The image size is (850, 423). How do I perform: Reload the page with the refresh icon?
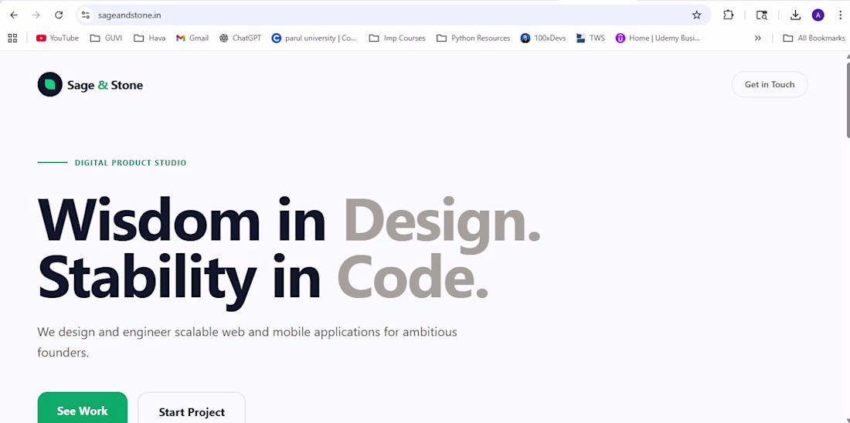click(59, 15)
